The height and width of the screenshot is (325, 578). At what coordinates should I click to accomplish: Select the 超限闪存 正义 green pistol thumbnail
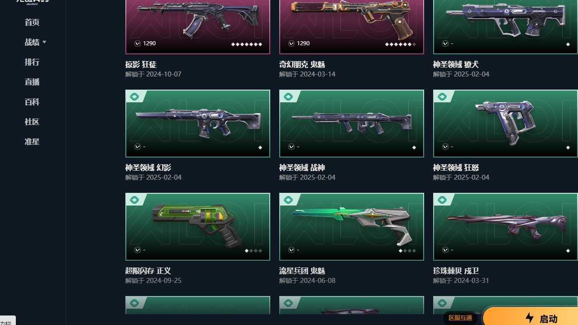pyautogui.click(x=198, y=227)
